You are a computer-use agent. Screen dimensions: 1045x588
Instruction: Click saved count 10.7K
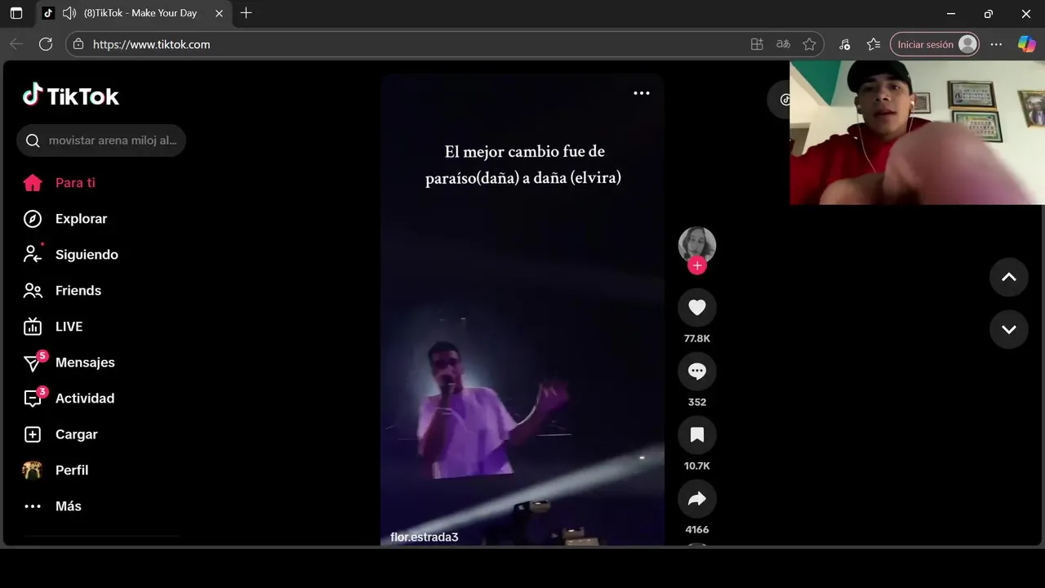point(697,465)
